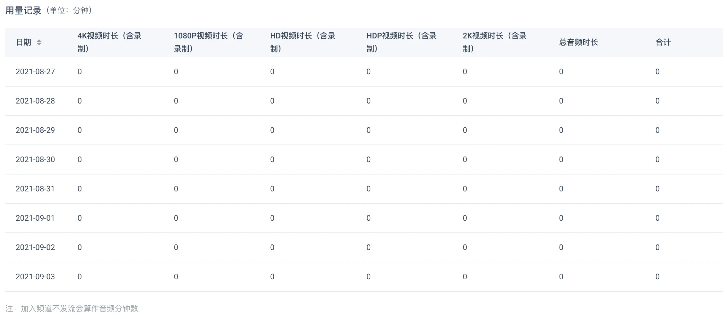Image resolution: width=727 pixels, height=319 pixels.
Task: Select the 2021-08-31 date cell
Action: click(x=35, y=189)
